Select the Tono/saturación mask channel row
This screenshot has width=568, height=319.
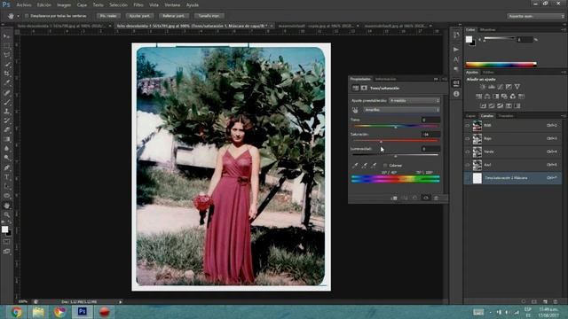[513, 178]
